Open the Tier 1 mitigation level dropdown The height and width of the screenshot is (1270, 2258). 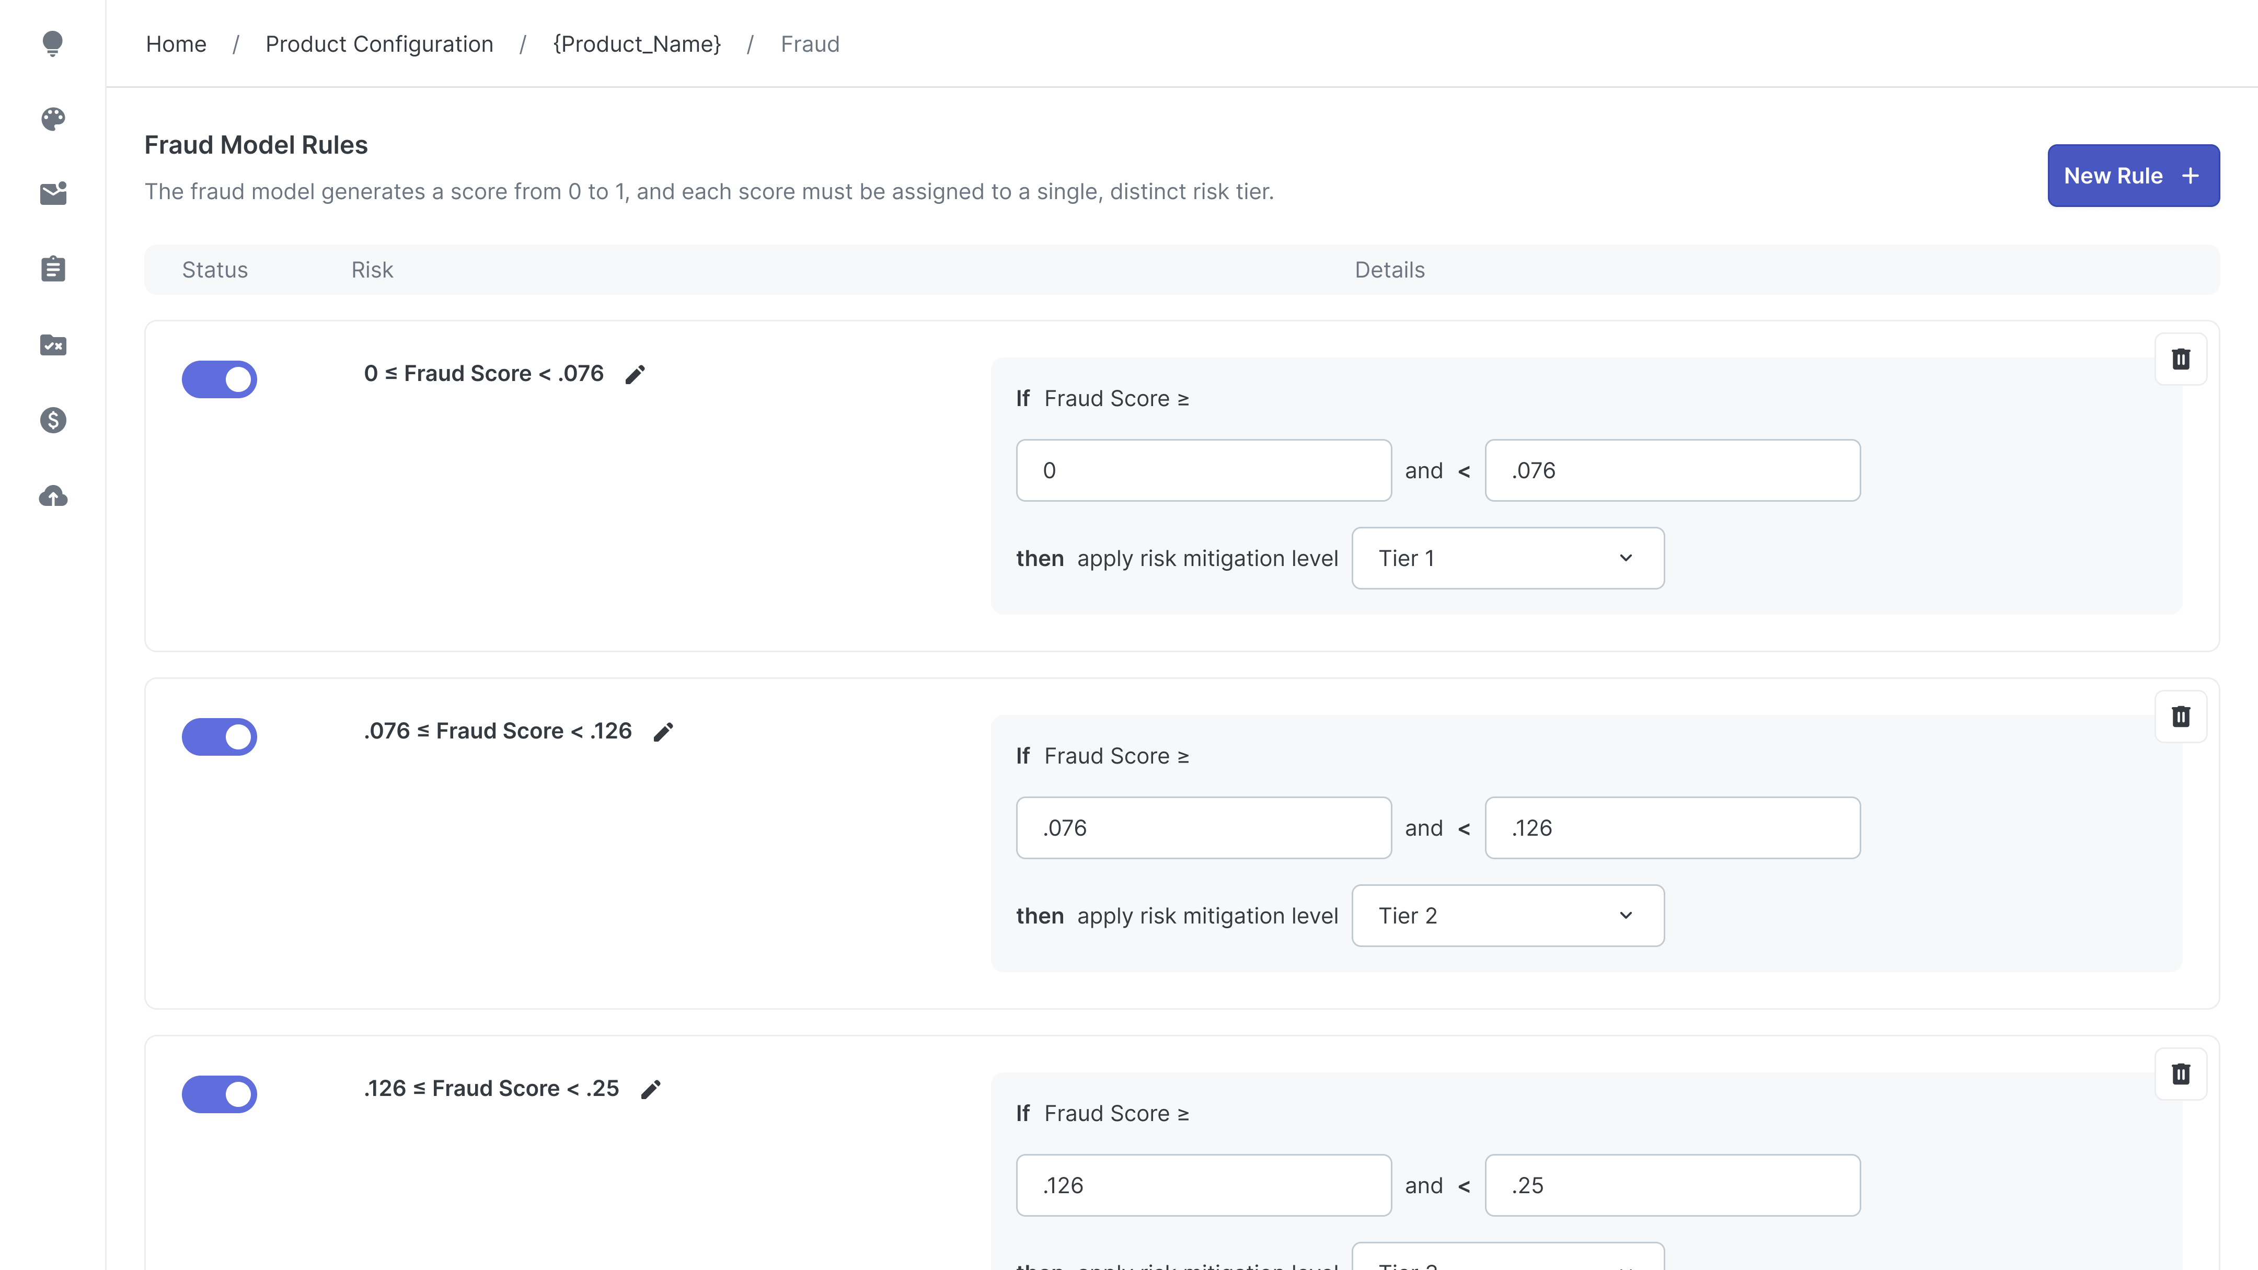(x=1507, y=558)
